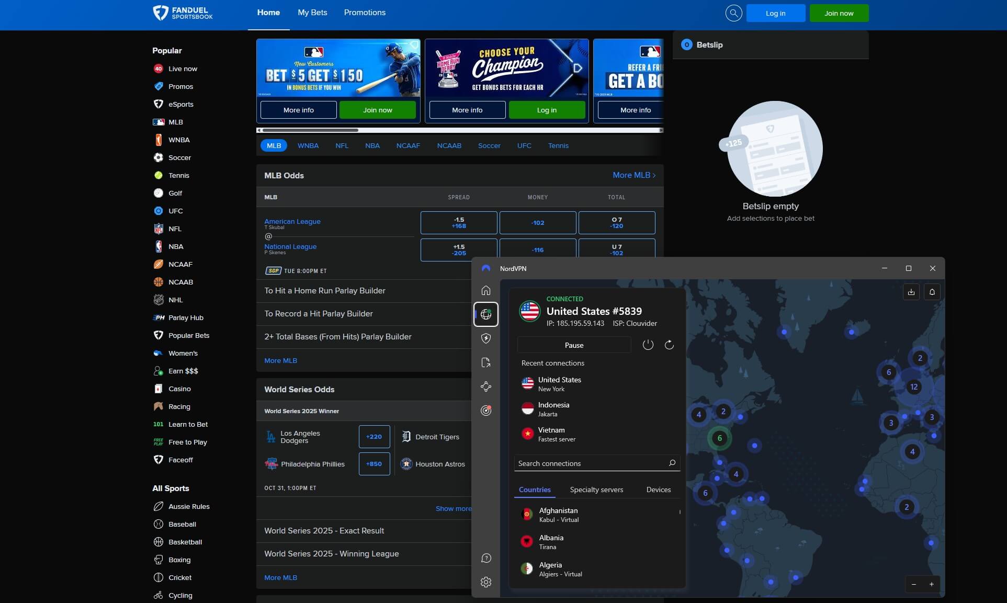Image resolution: width=1007 pixels, height=603 pixels.
Task: Select Philadelphia Phillies +850 odds
Action: point(374,464)
